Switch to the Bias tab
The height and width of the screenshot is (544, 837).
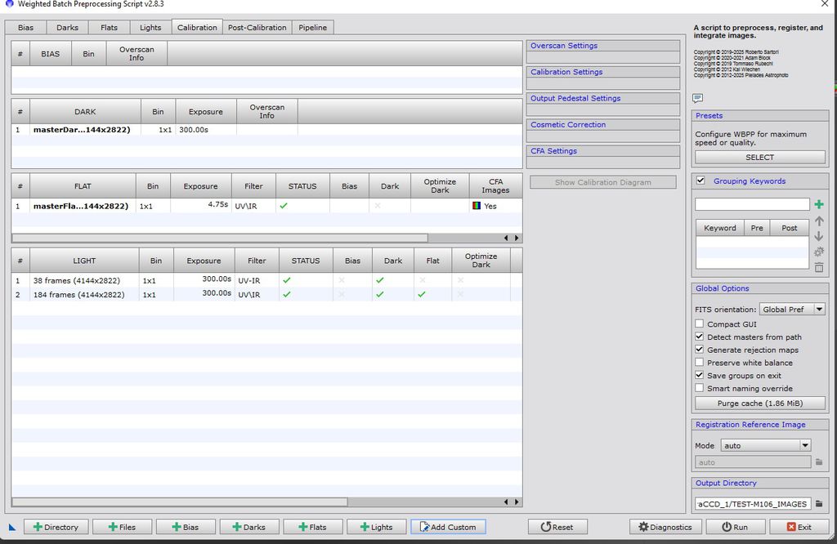point(25,27)
